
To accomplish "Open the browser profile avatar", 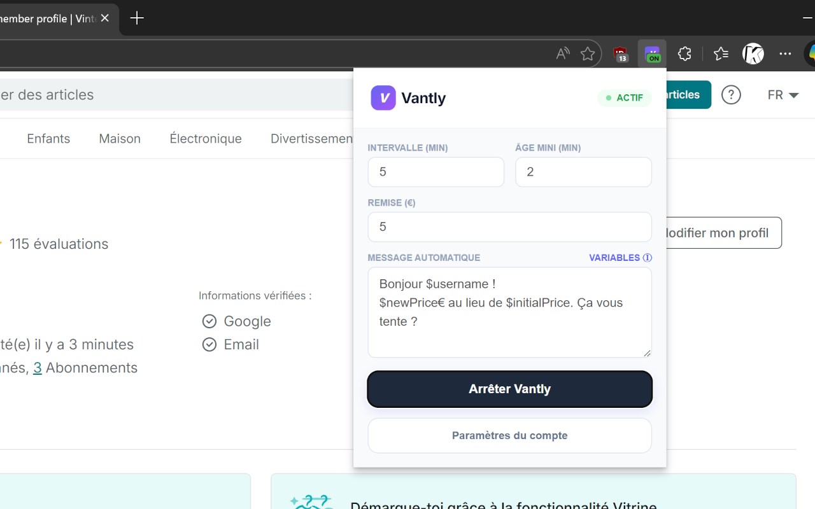I will [753, 54].
